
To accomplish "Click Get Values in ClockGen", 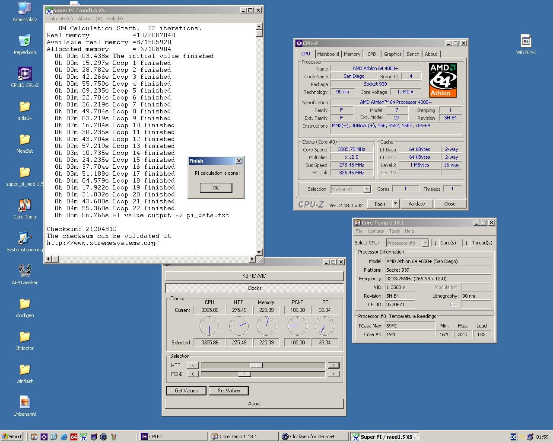I will coord(186,391).
